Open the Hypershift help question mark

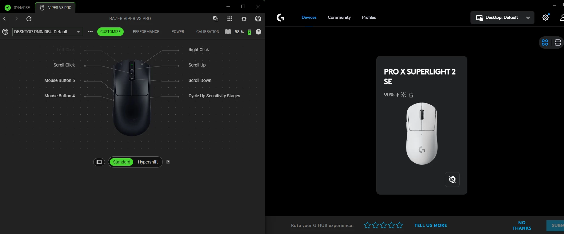pyautogui.click(x=168, y=162)
